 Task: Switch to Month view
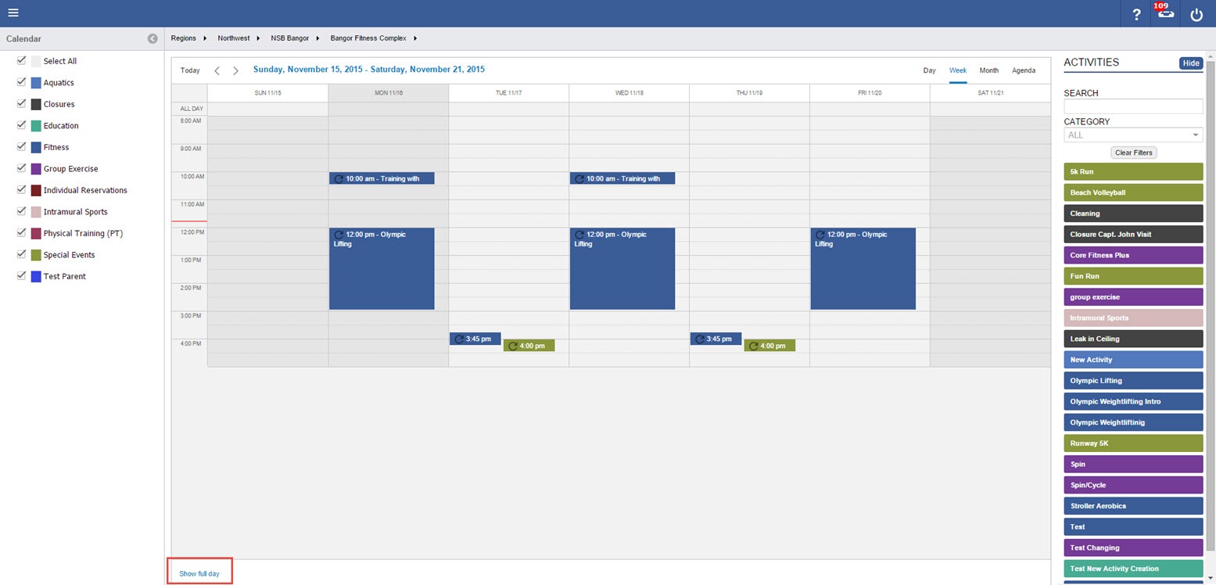click(988, 70)
